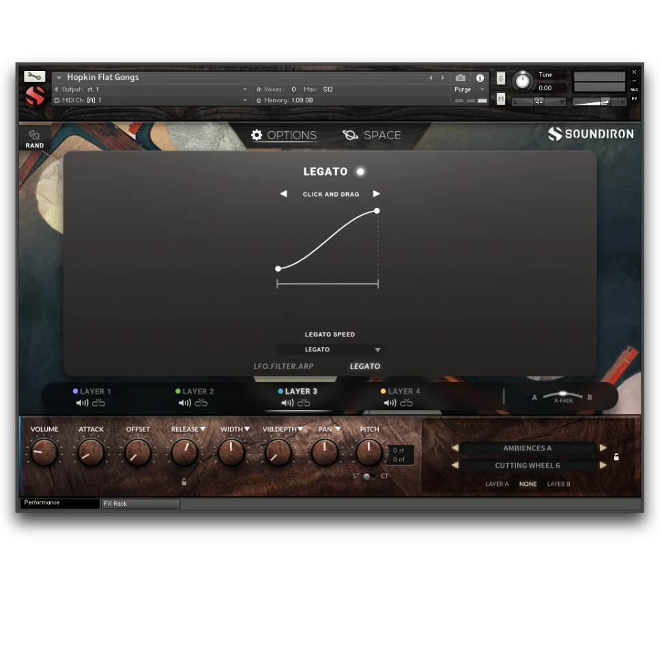The height and width of the screenshot is (662, 662).
Task: Open instrument info with the i icon
Action: [x=480, y=78]
